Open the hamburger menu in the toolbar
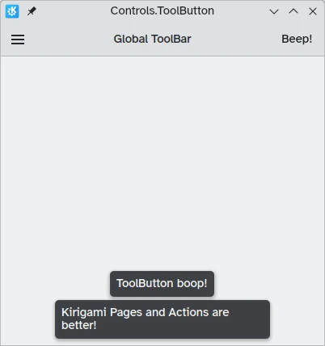This screenshot has width=325, height=346. click(18, 40)
